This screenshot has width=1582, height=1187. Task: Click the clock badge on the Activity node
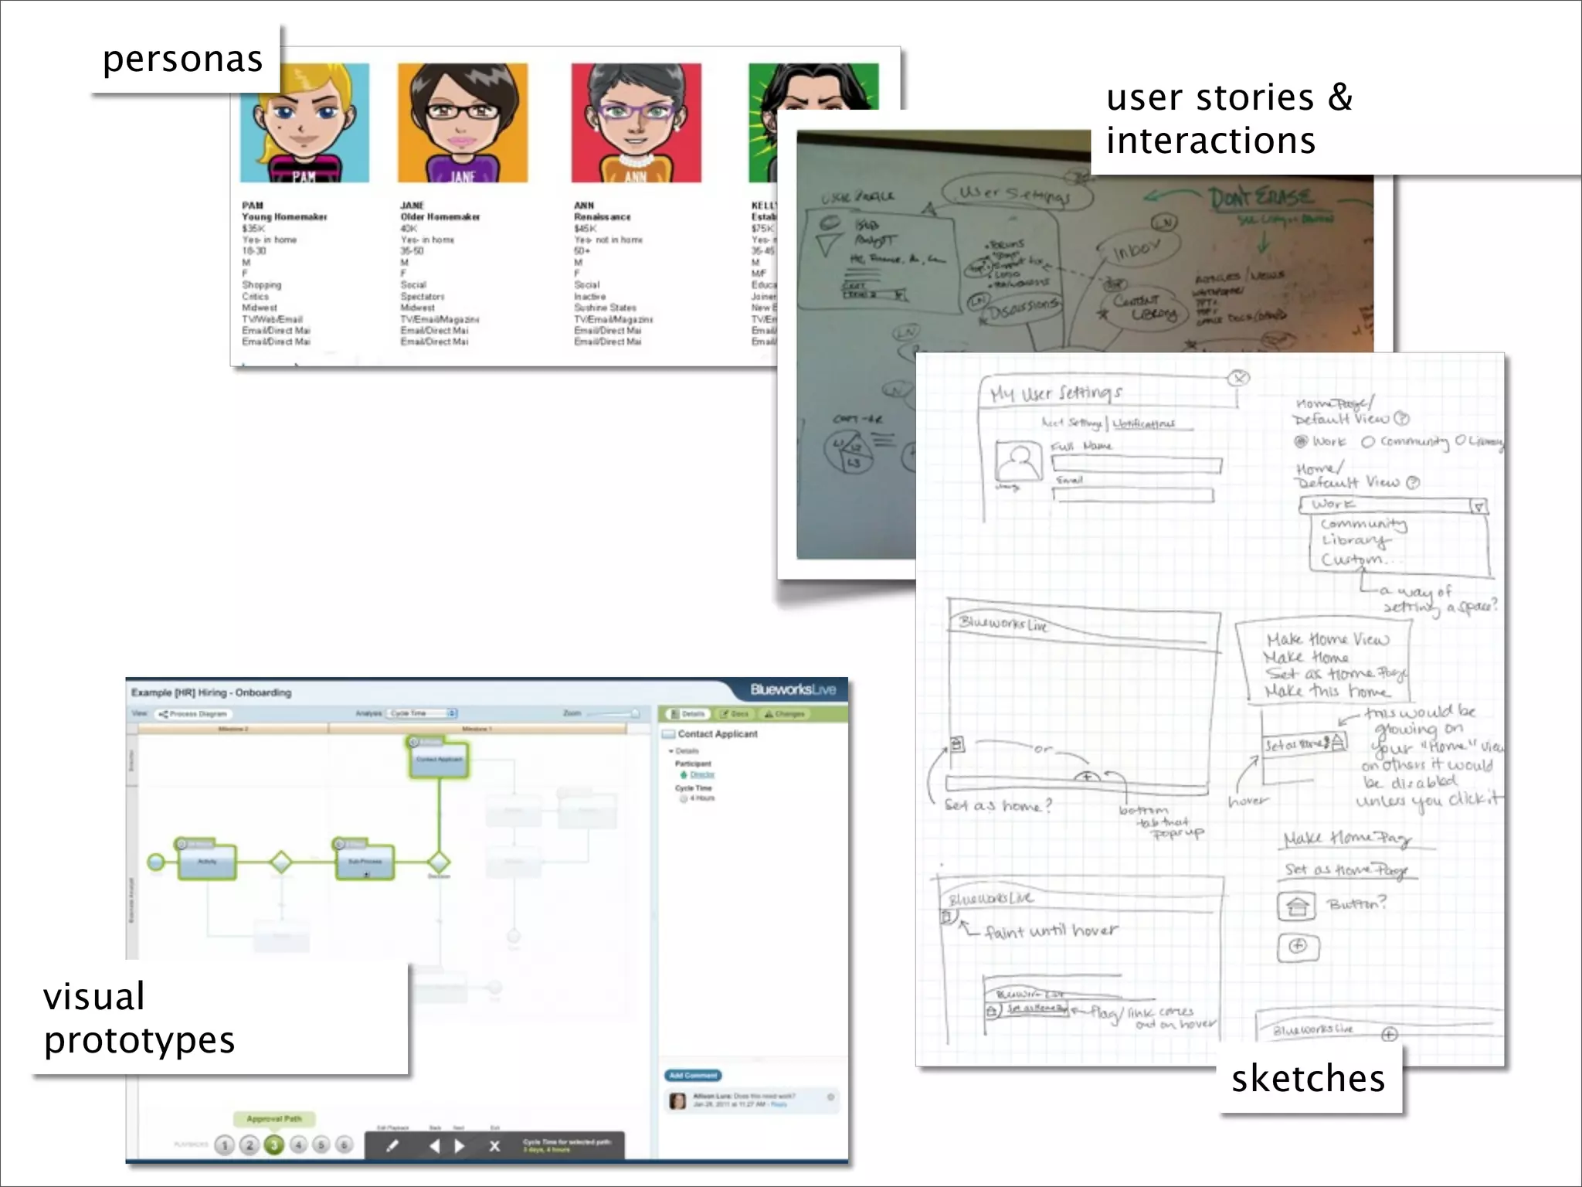pos(182,844)
